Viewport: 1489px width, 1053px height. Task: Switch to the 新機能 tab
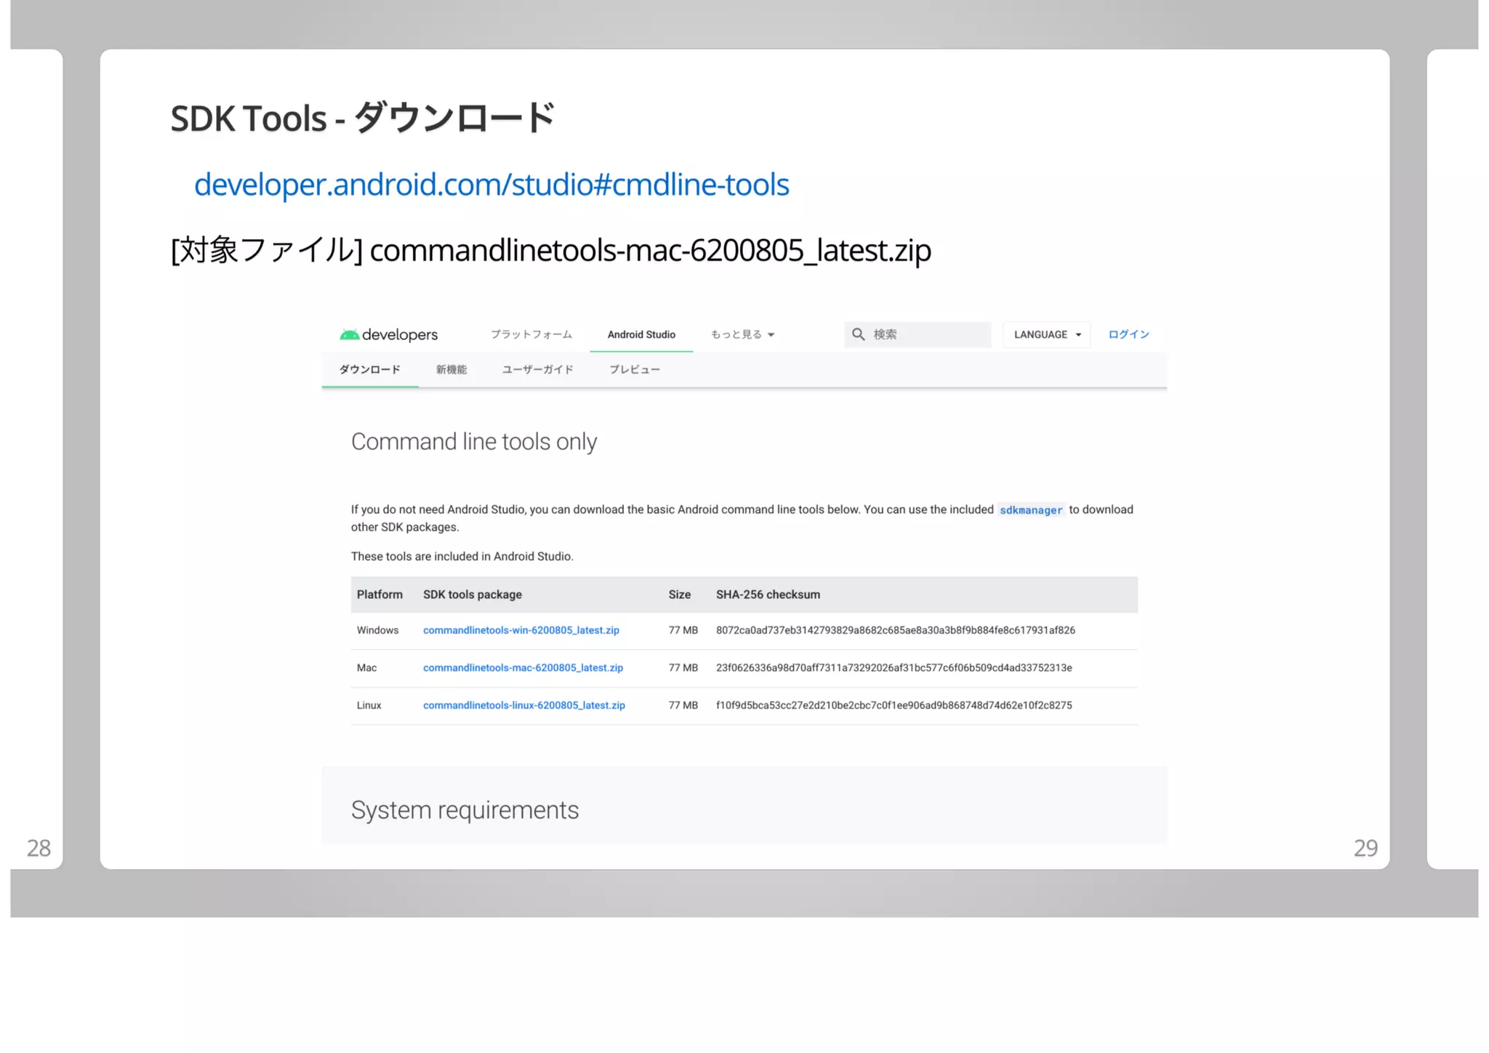451,369
